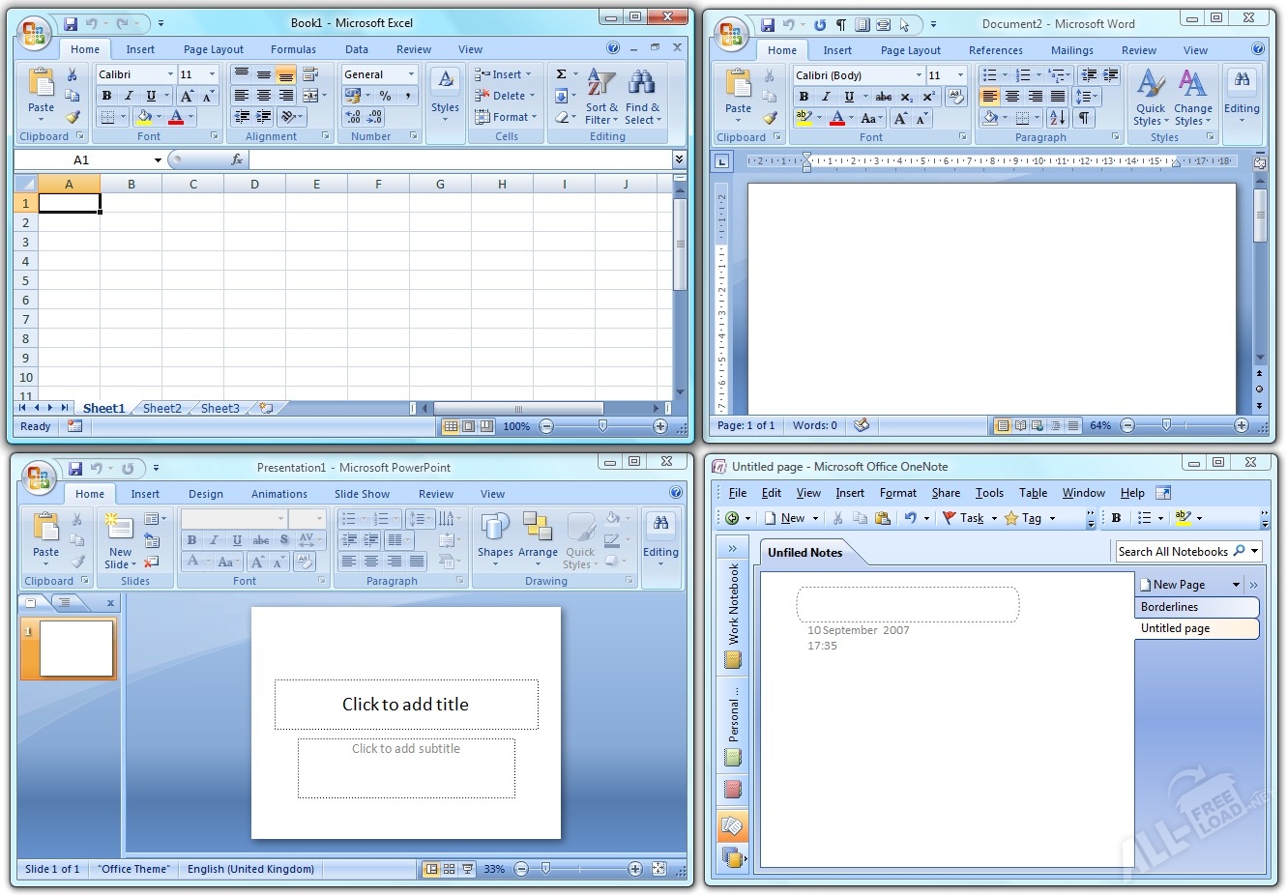Toggle Bold in OneNote's toolbar
The height and width of the screenshot is (895, 1287).
(x=1116, y=518)
